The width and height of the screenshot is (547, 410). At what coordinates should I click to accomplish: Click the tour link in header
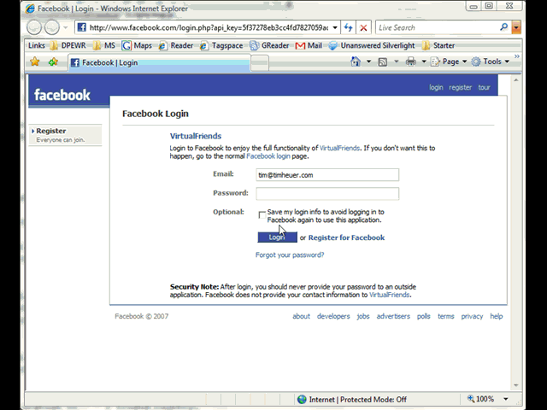pyautogui.click(x=485, y=87)
